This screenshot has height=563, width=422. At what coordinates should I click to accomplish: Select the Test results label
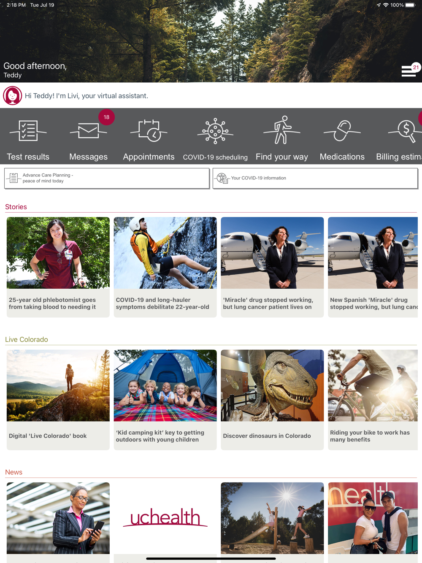coord(28,157)
